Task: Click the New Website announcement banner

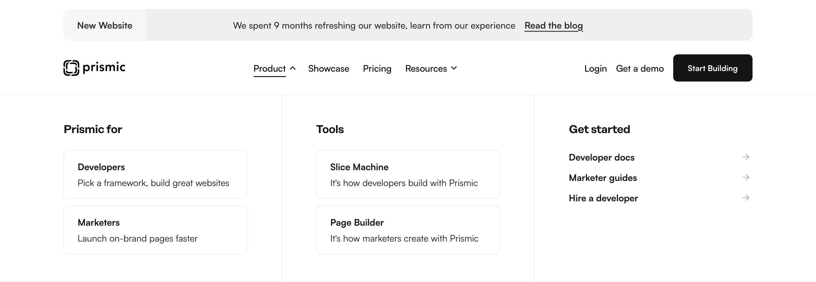Action: 105,25
